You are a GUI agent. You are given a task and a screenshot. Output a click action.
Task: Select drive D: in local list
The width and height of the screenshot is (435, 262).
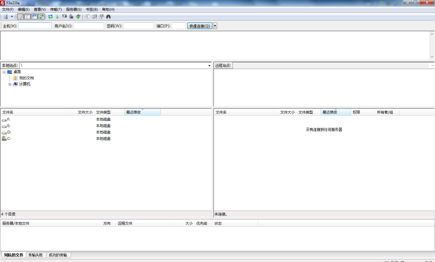9,132
